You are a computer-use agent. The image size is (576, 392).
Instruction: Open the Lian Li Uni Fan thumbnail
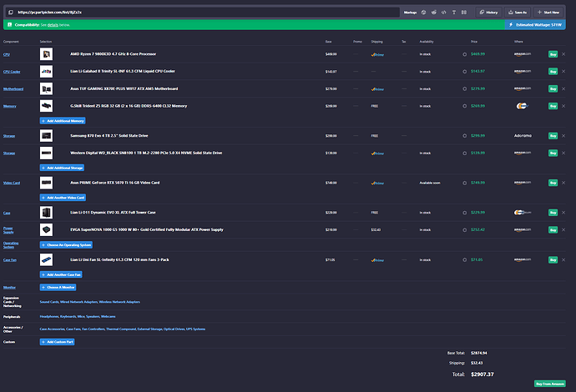tap(46, 259)
